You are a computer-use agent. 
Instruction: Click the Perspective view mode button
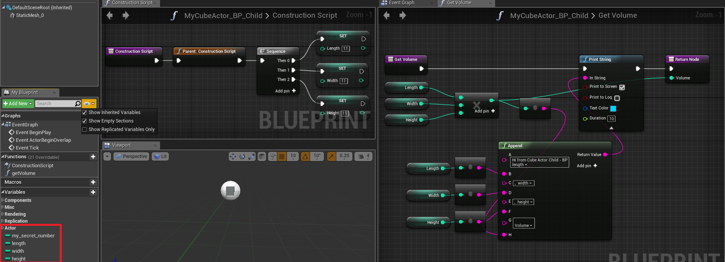[132, 156]
